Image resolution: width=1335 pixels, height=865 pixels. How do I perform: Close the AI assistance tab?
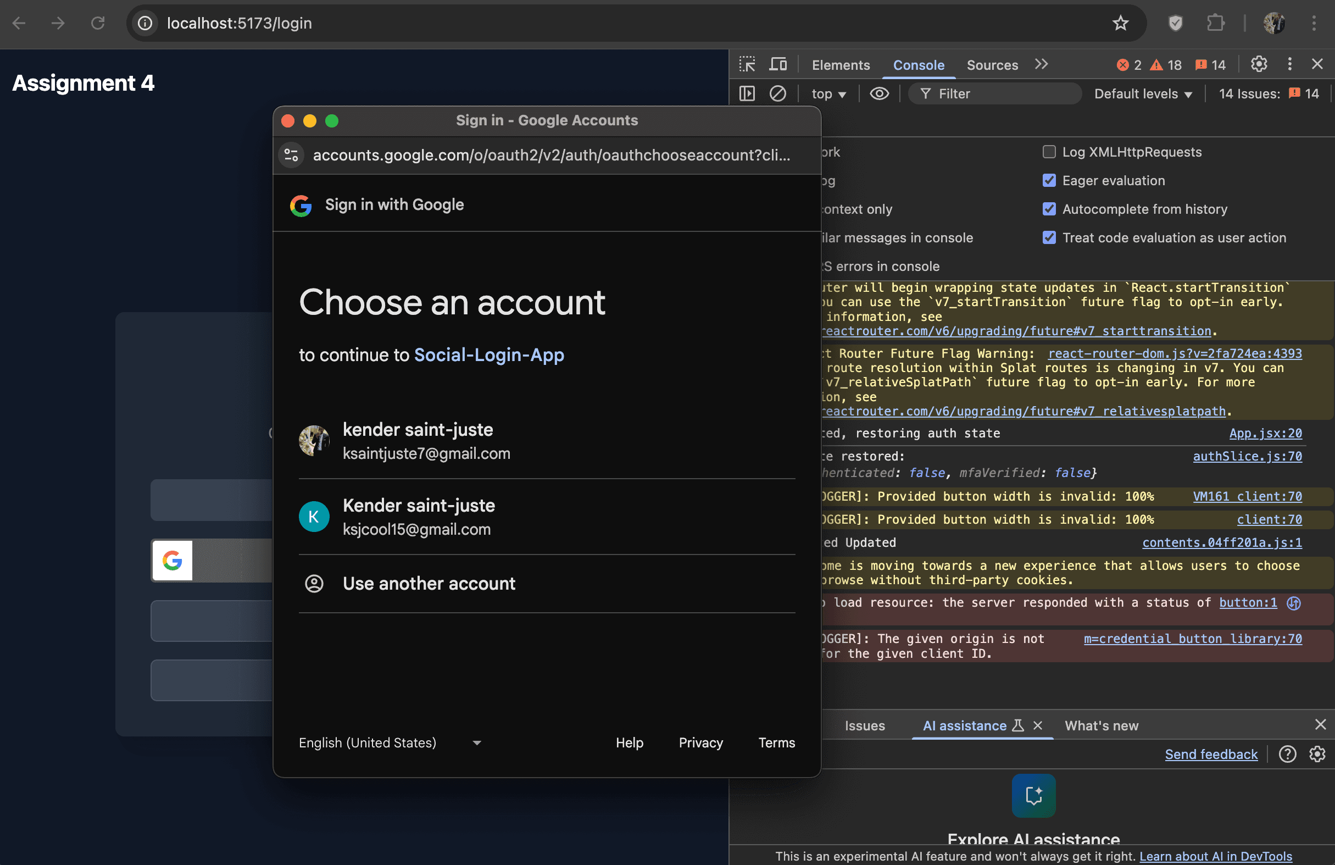1037,725
